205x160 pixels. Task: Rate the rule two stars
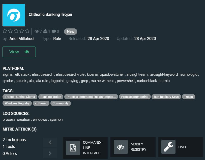10,31
